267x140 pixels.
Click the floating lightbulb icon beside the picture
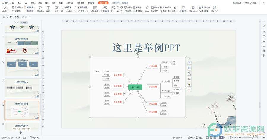point(189,84)
